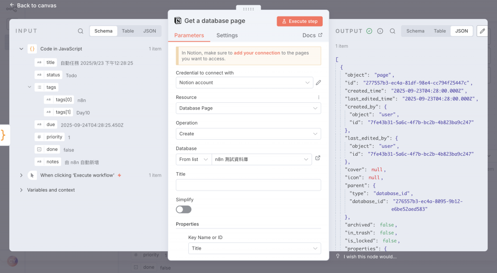Click Execute step button
The image size is (497, 273).
click(x=299, y=21)
